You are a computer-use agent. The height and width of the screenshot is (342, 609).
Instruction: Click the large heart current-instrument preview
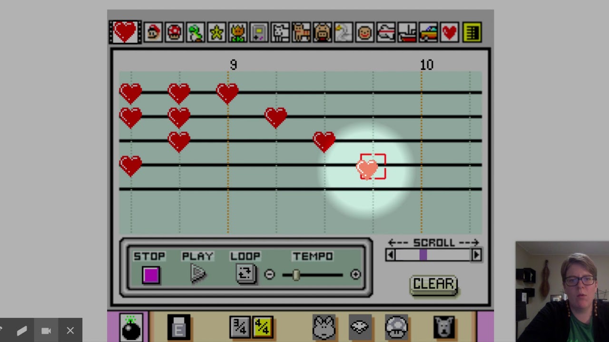pyautogui.click(x=125, y=32)
